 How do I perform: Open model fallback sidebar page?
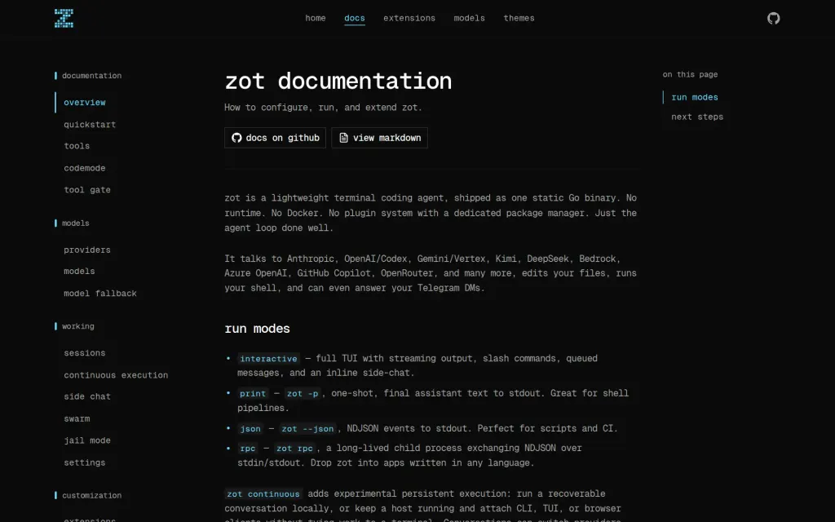coord(100,294)
